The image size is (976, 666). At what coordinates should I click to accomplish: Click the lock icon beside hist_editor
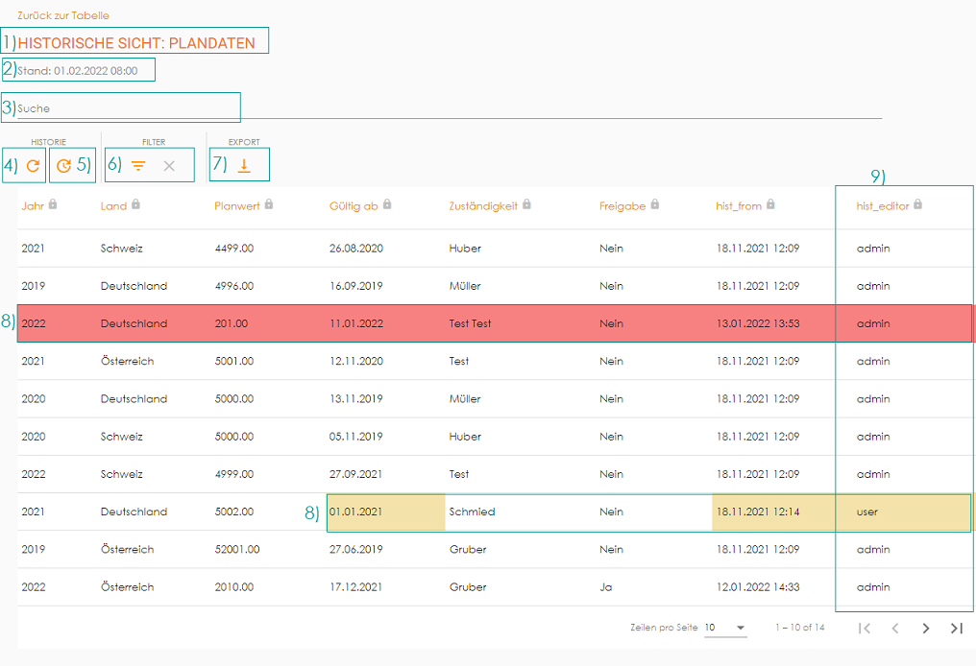pos(918,204)
